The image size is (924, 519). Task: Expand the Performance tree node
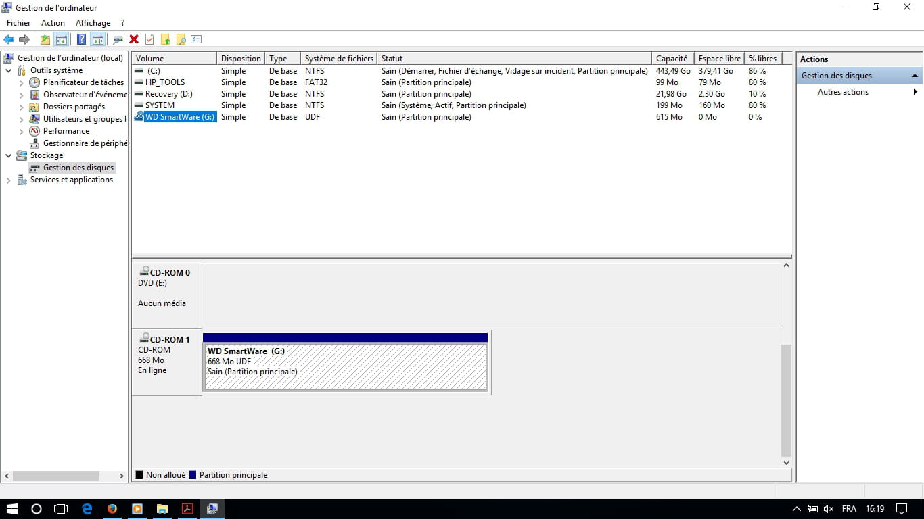[21, 131]
